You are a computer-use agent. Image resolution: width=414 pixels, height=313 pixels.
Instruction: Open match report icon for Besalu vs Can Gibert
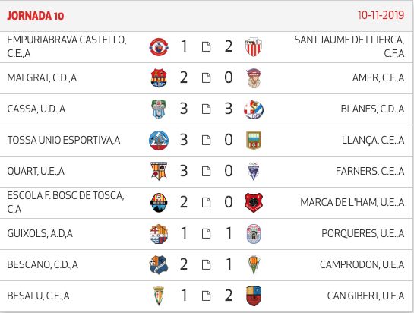point(206,296)
